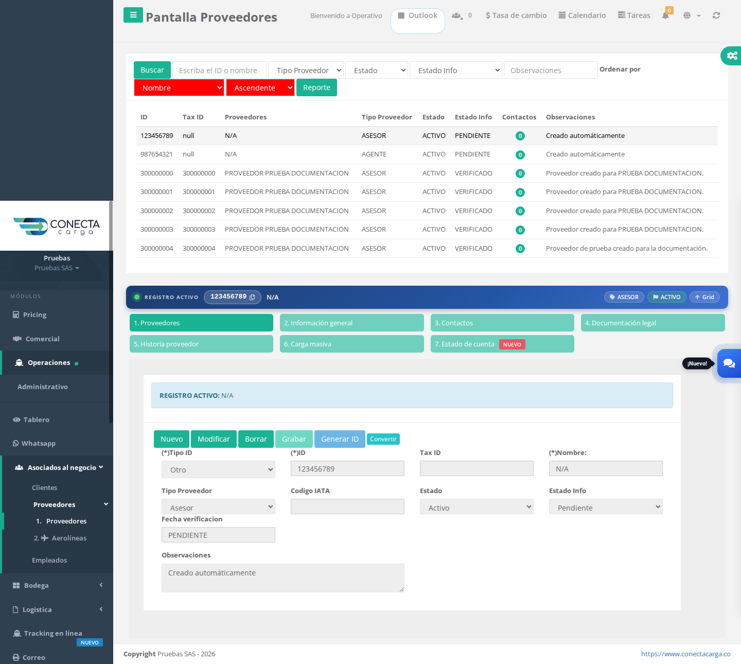
Task: Open Tasa de cambio
Action: pyautogui.click(x=516, y=15)
